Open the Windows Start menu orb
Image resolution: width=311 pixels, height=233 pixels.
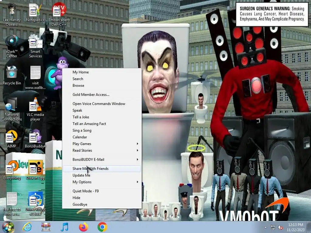pos(8,227)
